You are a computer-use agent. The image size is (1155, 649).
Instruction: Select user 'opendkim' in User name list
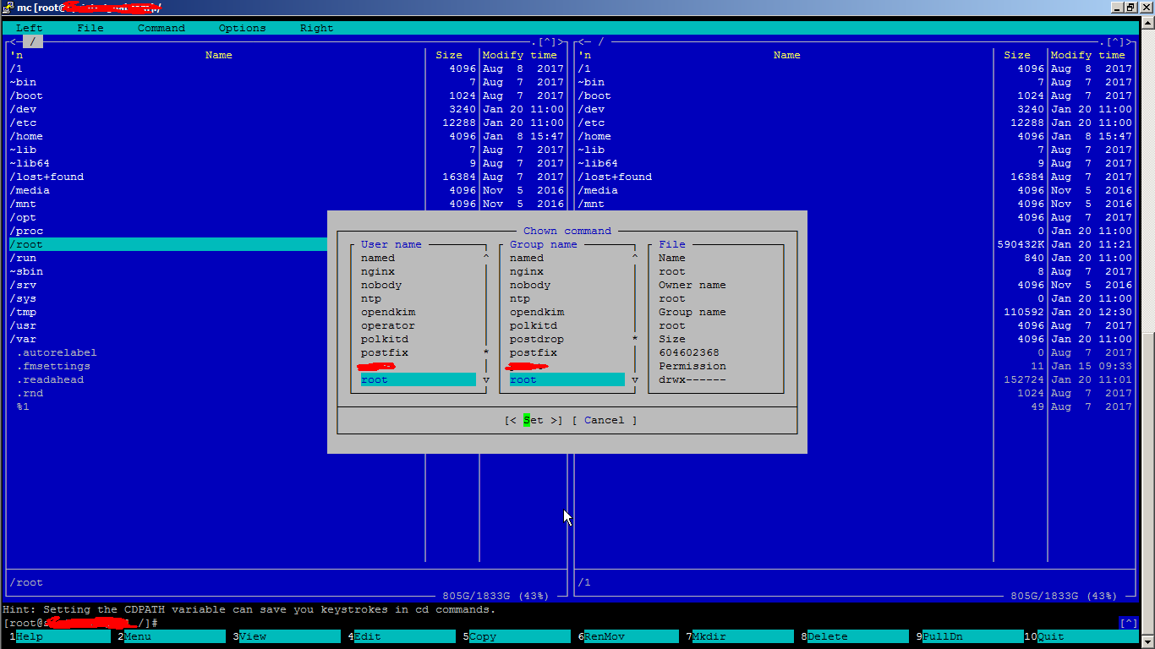[388, 312]
